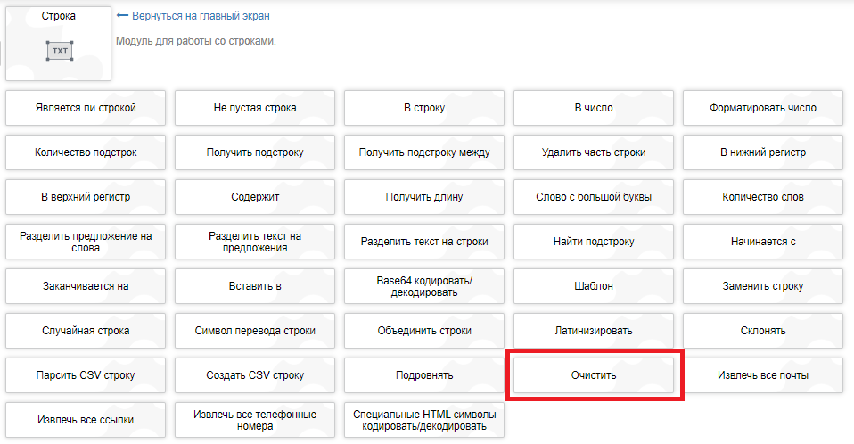Click 'Создать CSV строку' button

[x=255, y=376]
